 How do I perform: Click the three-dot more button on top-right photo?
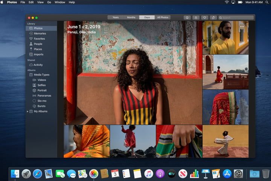click(x=242, y=27)
